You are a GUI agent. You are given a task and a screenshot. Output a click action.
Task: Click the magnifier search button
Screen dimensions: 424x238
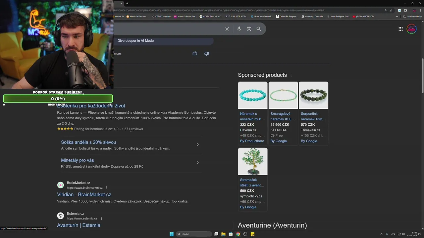[259, 29]
